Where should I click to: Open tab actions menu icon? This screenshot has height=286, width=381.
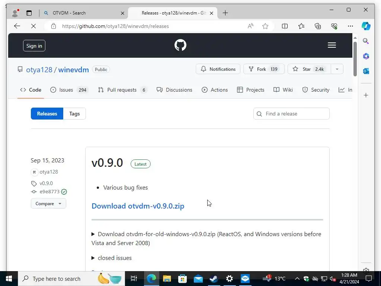coord(29,13)
